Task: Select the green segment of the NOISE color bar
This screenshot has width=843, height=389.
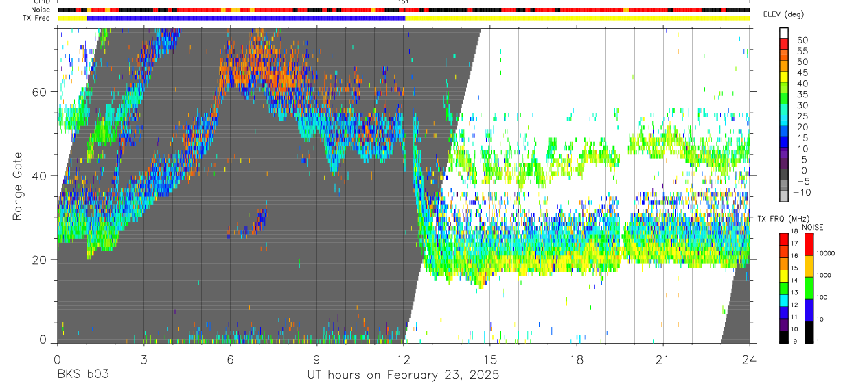Action: (809, 287)
